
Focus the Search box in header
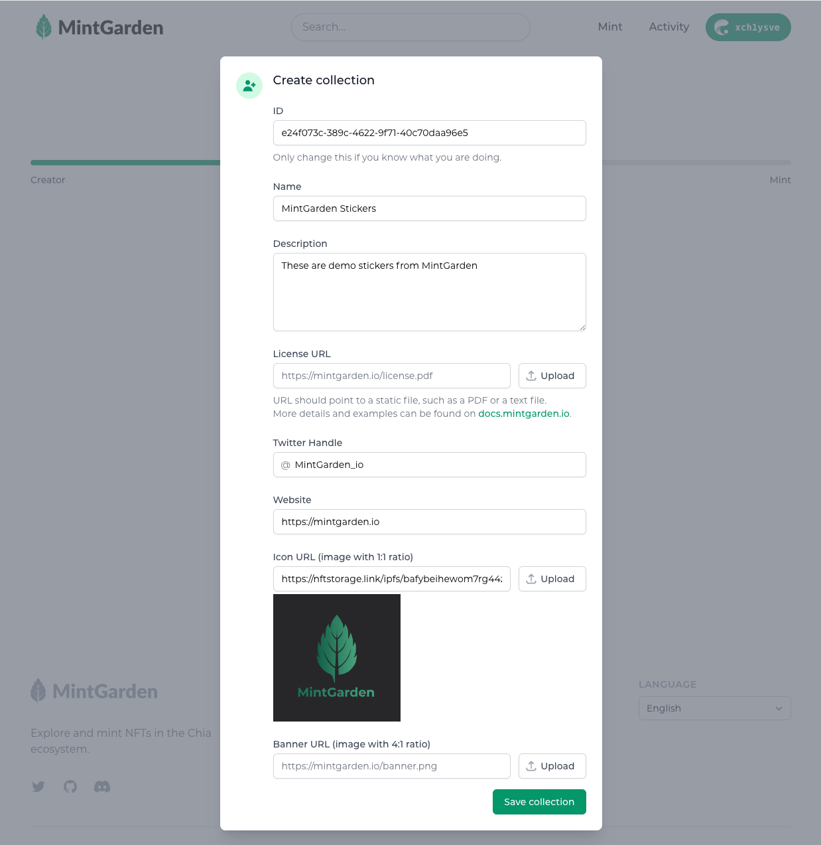pyautogui.click(x=410, y=27)
